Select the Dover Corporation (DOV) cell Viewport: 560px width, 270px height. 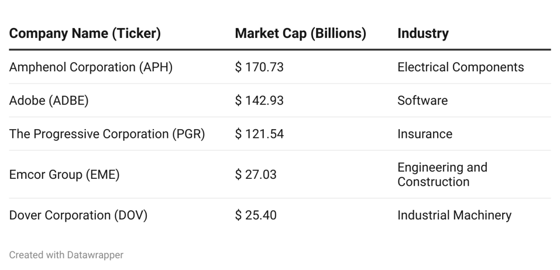click(x=78, y=215)
